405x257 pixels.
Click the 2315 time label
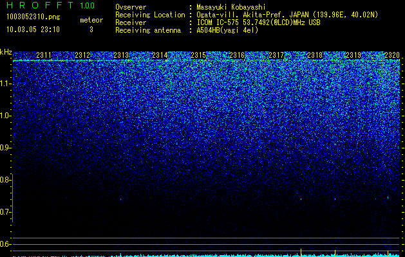198,55
